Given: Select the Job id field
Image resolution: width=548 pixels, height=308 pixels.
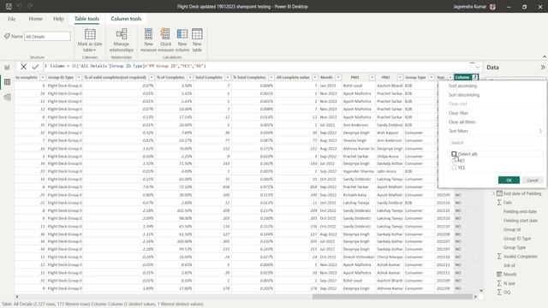Looking at the screenshot, I should pyautogui.click(x=509, y=265).
